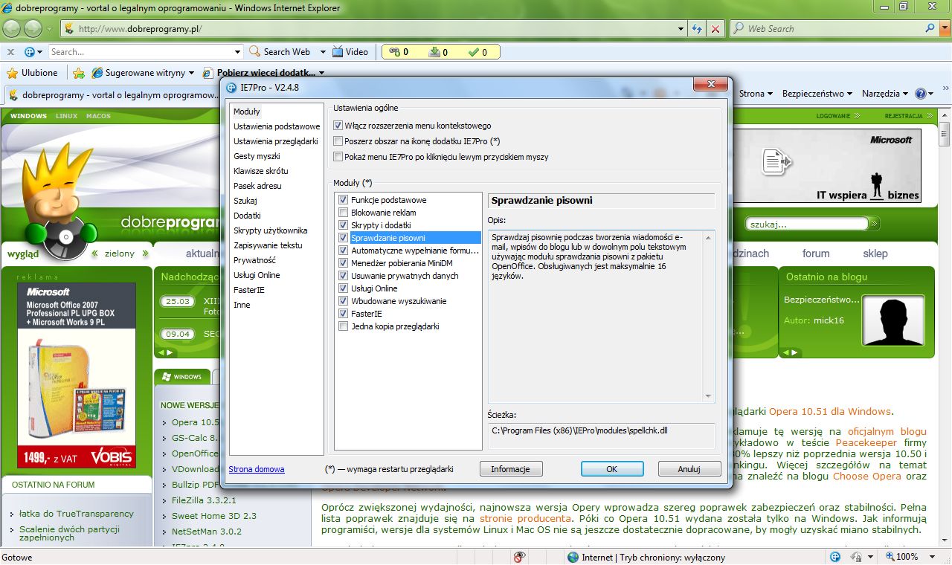Open the address bar history dropdown
The width and height of the screenshot is (952, 565).
(x=681, y=28)
